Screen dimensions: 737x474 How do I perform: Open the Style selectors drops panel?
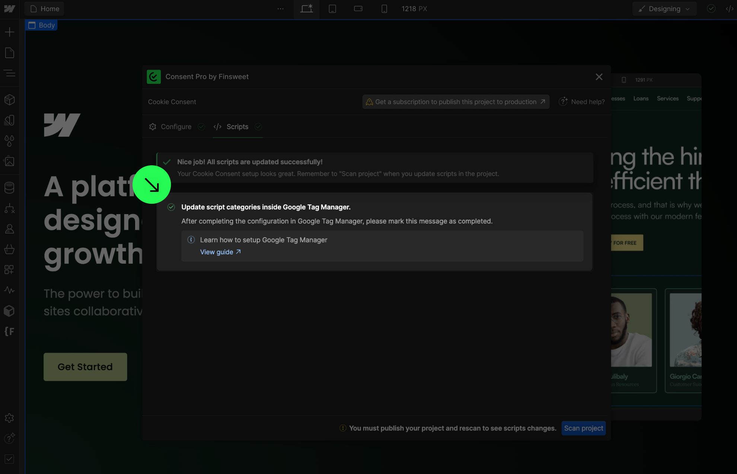[x=10, y=141]
